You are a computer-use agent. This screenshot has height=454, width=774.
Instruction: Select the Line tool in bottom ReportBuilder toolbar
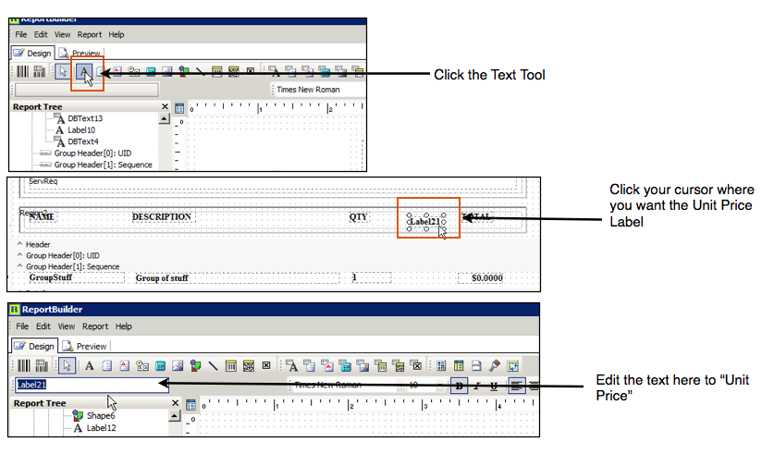pos(213,366)
